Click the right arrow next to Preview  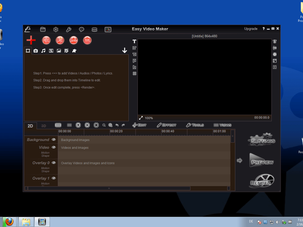pyautogui.click(x=239, y=160)
